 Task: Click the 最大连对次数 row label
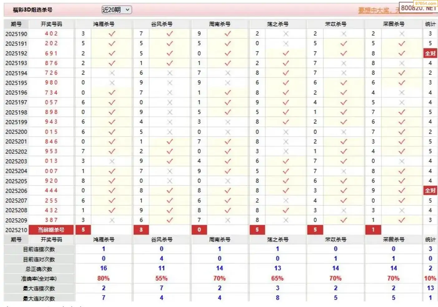(39, 299)
